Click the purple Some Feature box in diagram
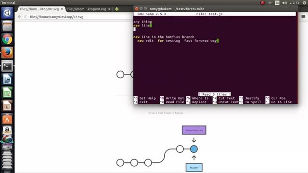This screenshot has width=308, height=173. [x=194, y=130]
